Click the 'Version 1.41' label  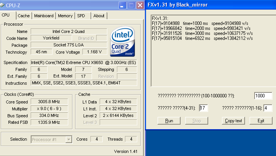pyautogui.click(x=126, y=151)
